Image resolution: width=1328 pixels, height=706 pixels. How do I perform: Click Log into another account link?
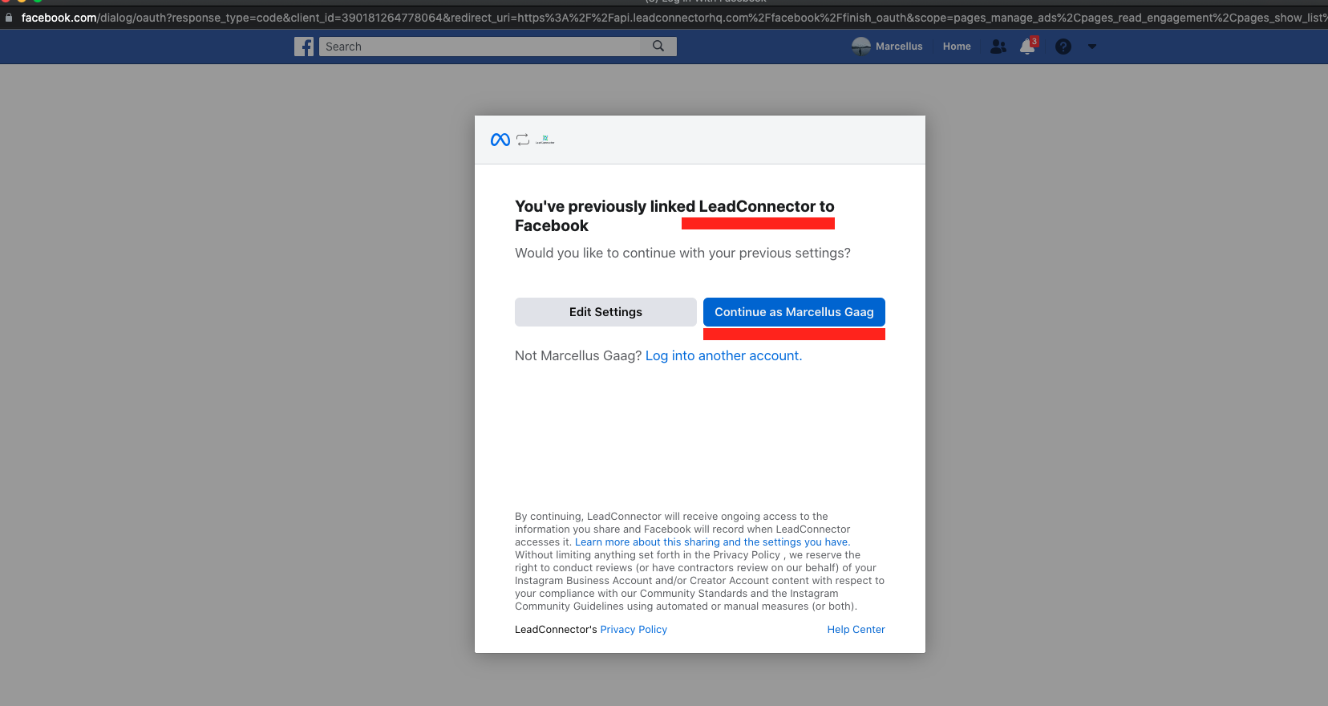tap(723, 355)
